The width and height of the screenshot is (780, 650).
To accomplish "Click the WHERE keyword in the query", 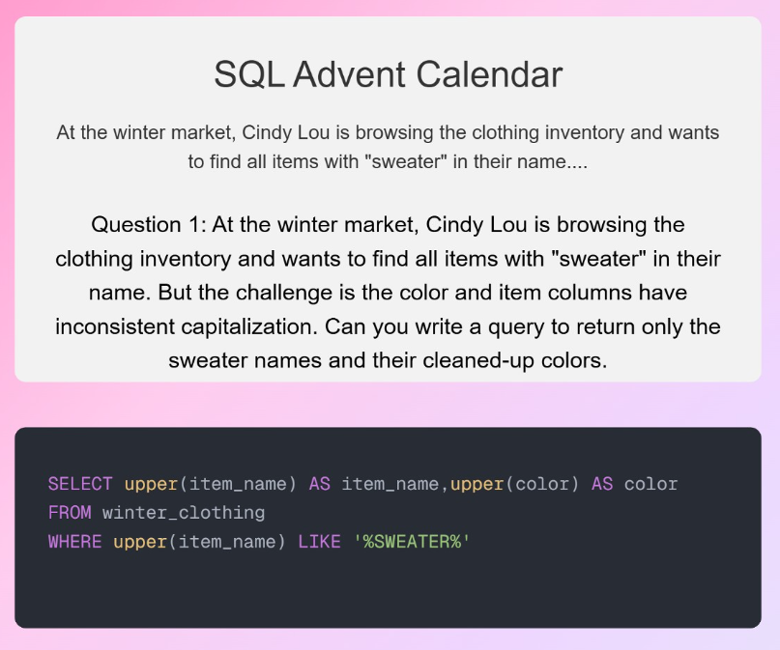I will pyautogui.click(x=74, y=542).
